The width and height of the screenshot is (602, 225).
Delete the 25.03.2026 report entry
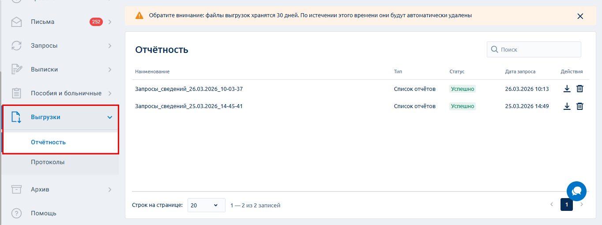(x=580, y=106)
